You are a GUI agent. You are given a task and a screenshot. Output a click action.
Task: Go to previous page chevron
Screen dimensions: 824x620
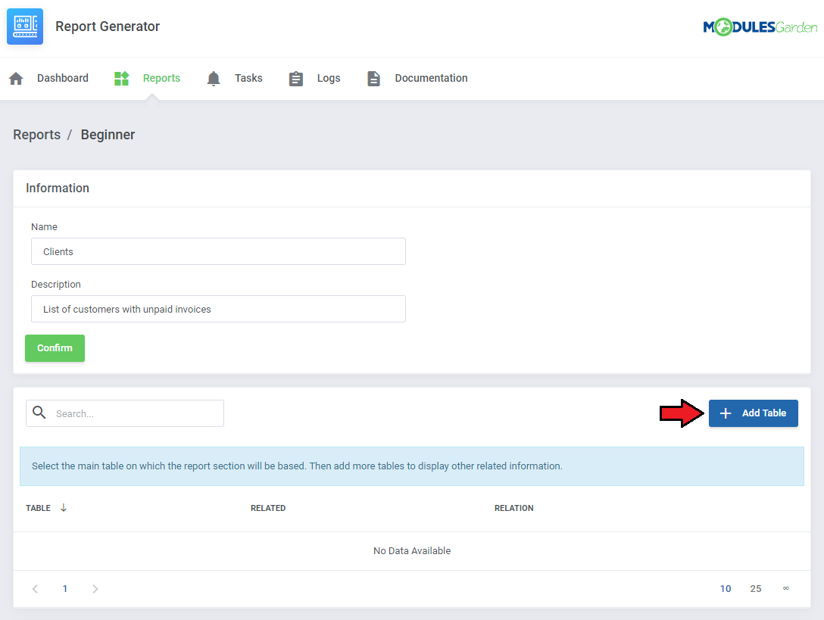(x=35, y=588)
